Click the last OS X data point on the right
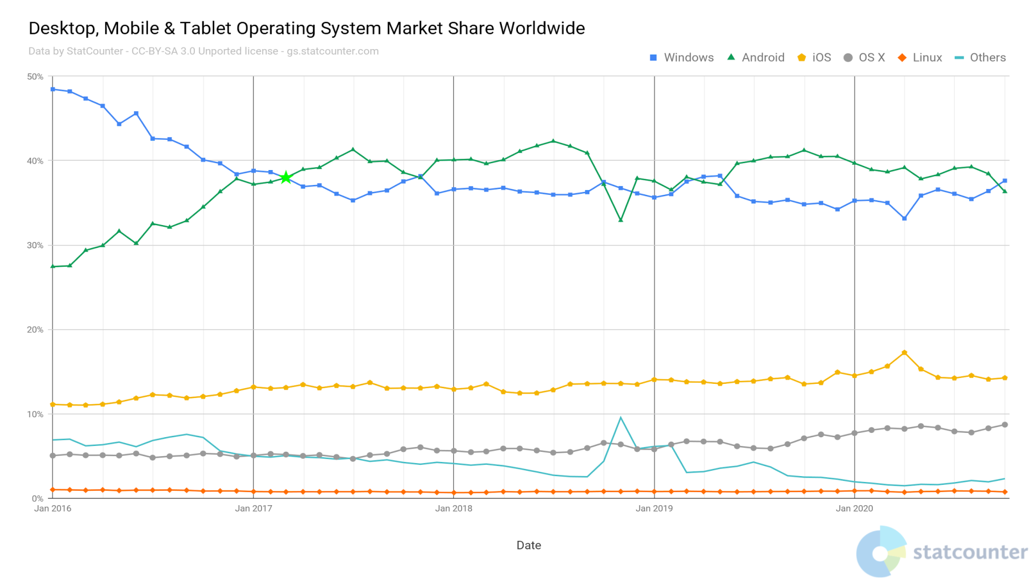Image resolution: width=1036 pixels, height=583 pixels. tap(1005, 425)
